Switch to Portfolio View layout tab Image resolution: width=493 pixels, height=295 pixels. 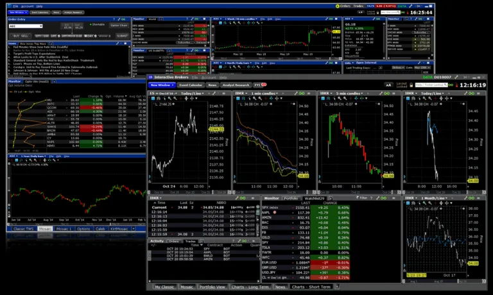coord(212,287)
